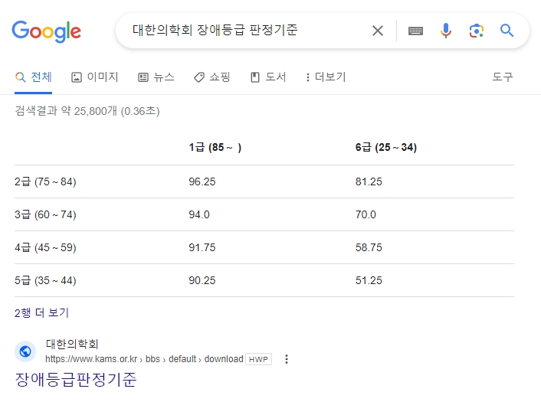This screenshot has width=541, height=402.
Task: Open the 도구 search tools
Action: click(x=503, y=77)
